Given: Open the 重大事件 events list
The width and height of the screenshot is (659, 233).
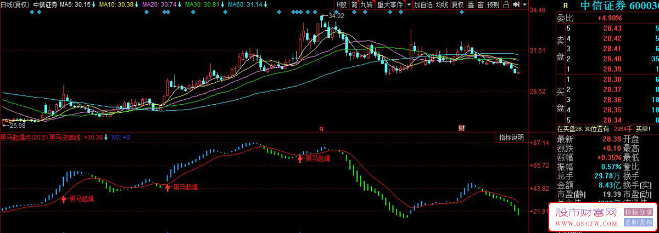Looking at the screenshot, I should [x=390, y=4].
